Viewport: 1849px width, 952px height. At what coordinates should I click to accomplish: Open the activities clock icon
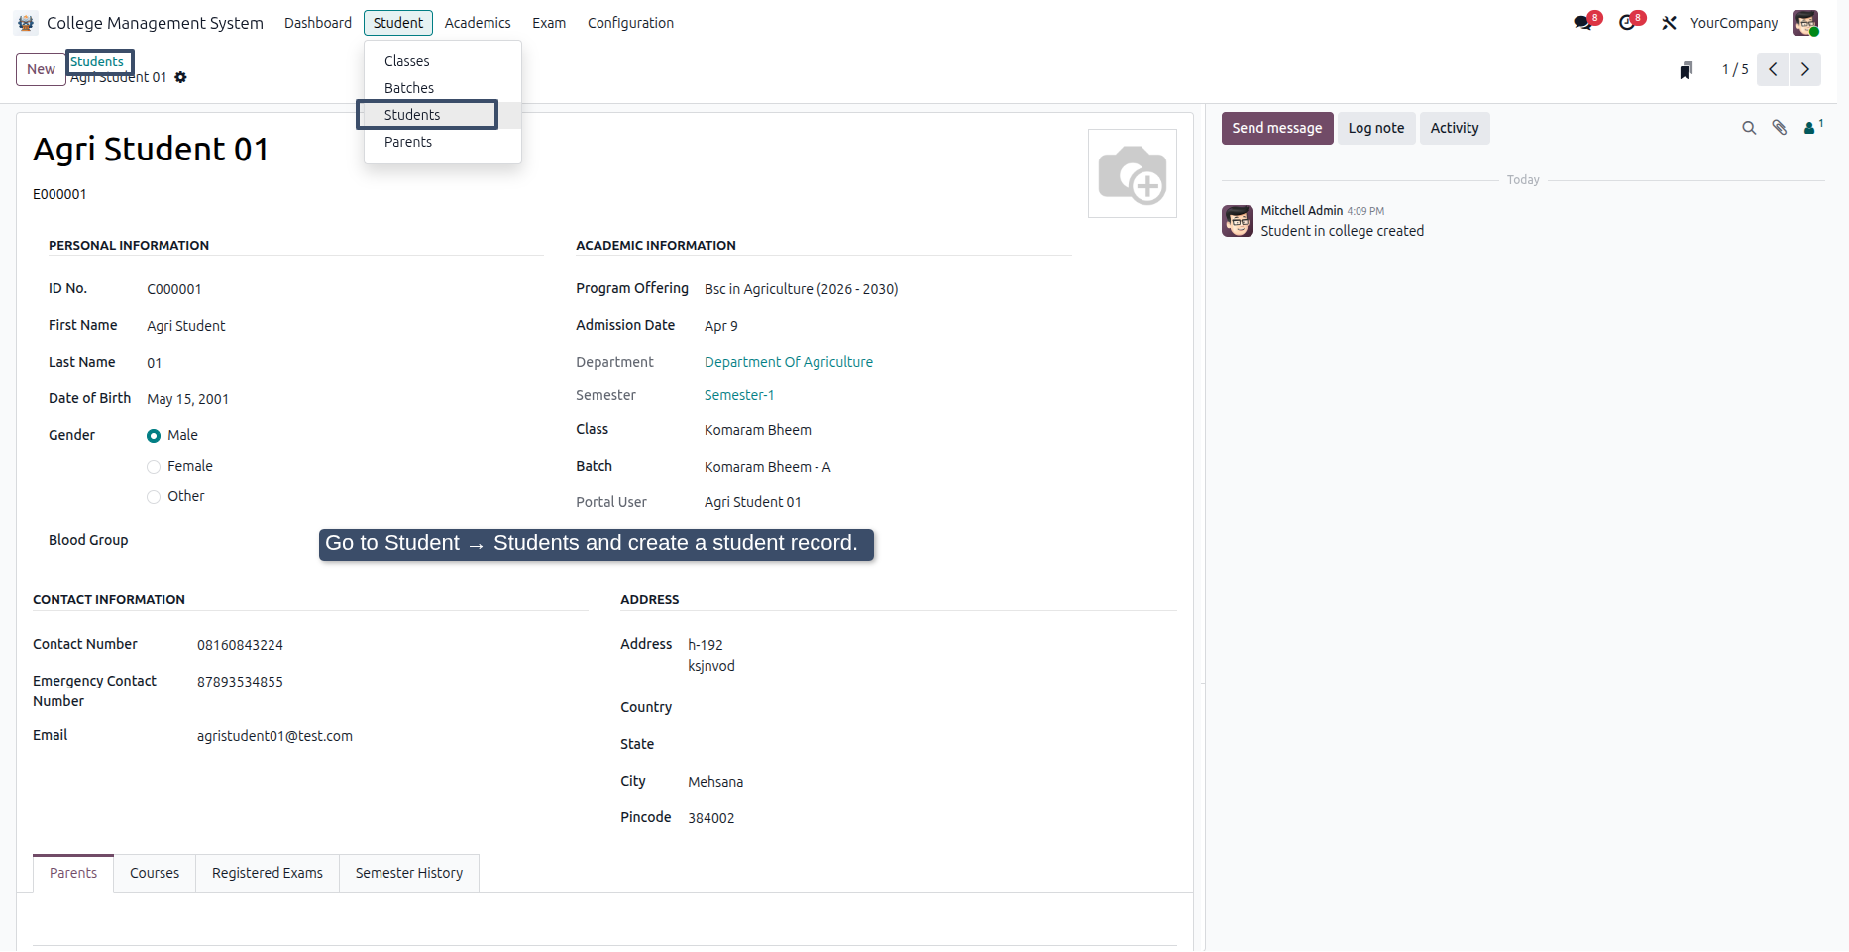1627,23
